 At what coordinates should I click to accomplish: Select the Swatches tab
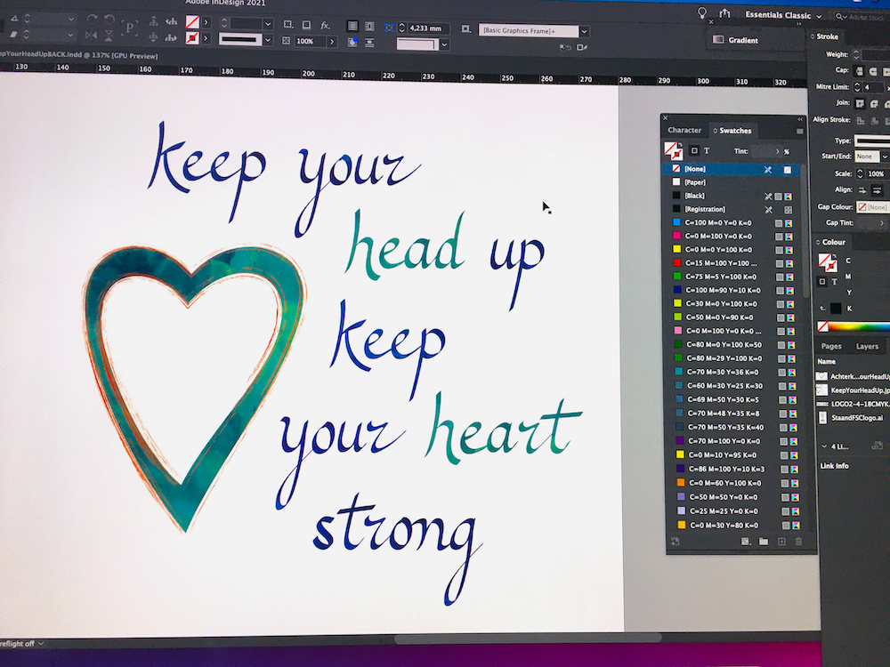pyautogui.click(x=735, y=131)
